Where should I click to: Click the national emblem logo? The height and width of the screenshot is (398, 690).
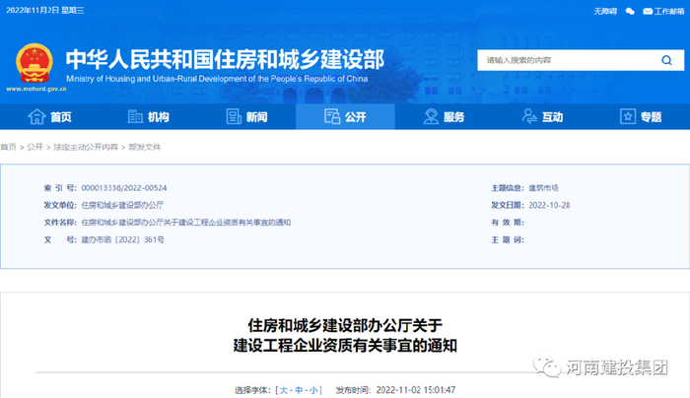click(x=34, y=63)
